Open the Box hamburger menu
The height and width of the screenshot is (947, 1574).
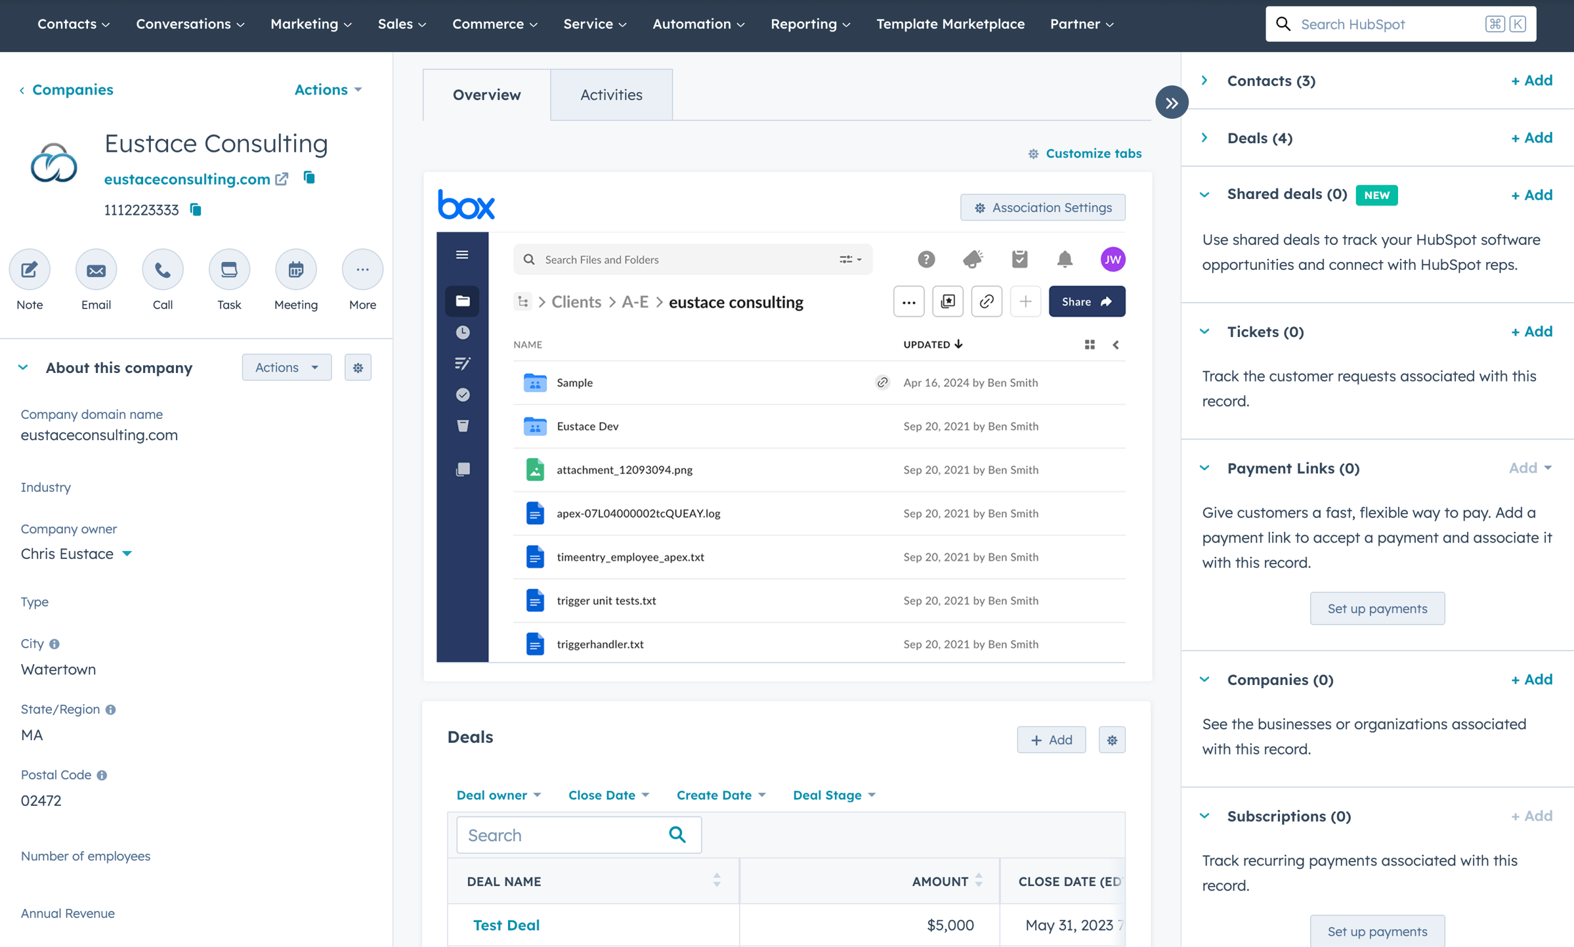[462, 255]
